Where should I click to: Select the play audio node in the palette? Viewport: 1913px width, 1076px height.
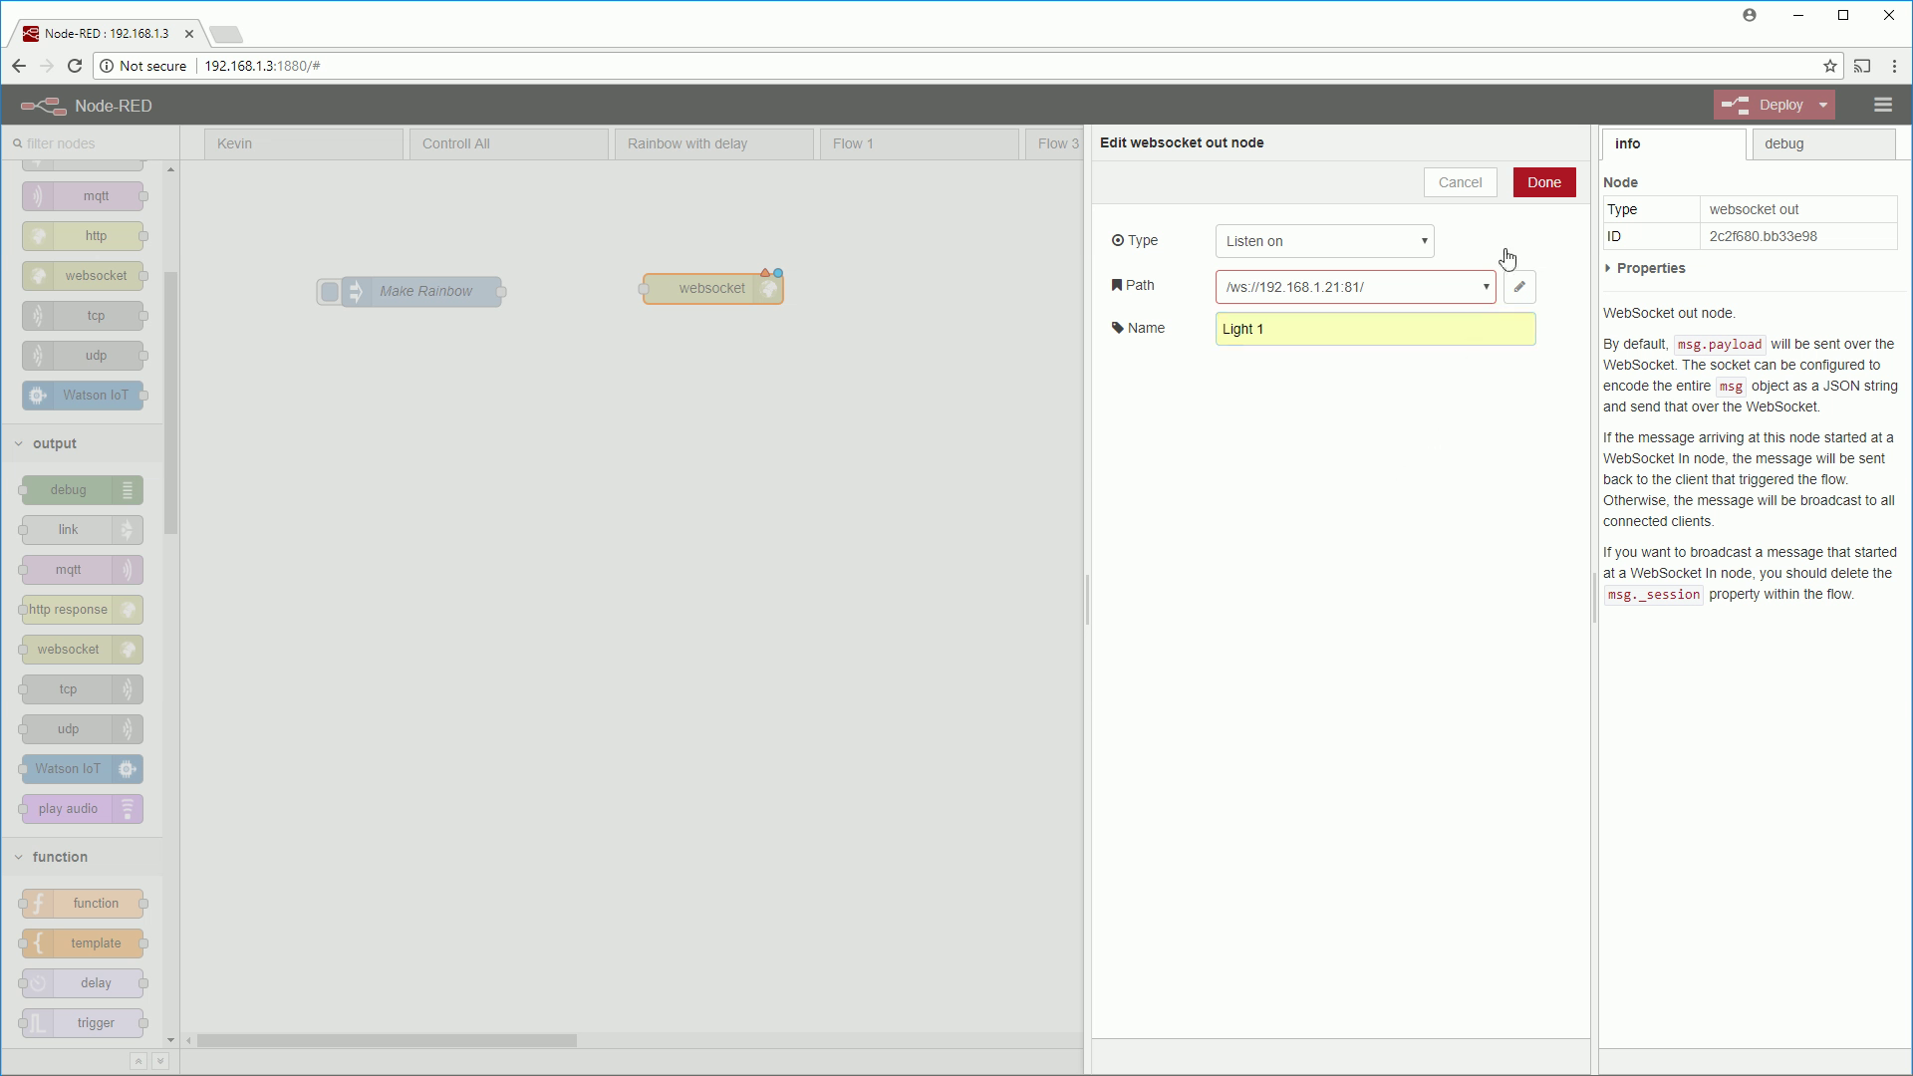83,809
